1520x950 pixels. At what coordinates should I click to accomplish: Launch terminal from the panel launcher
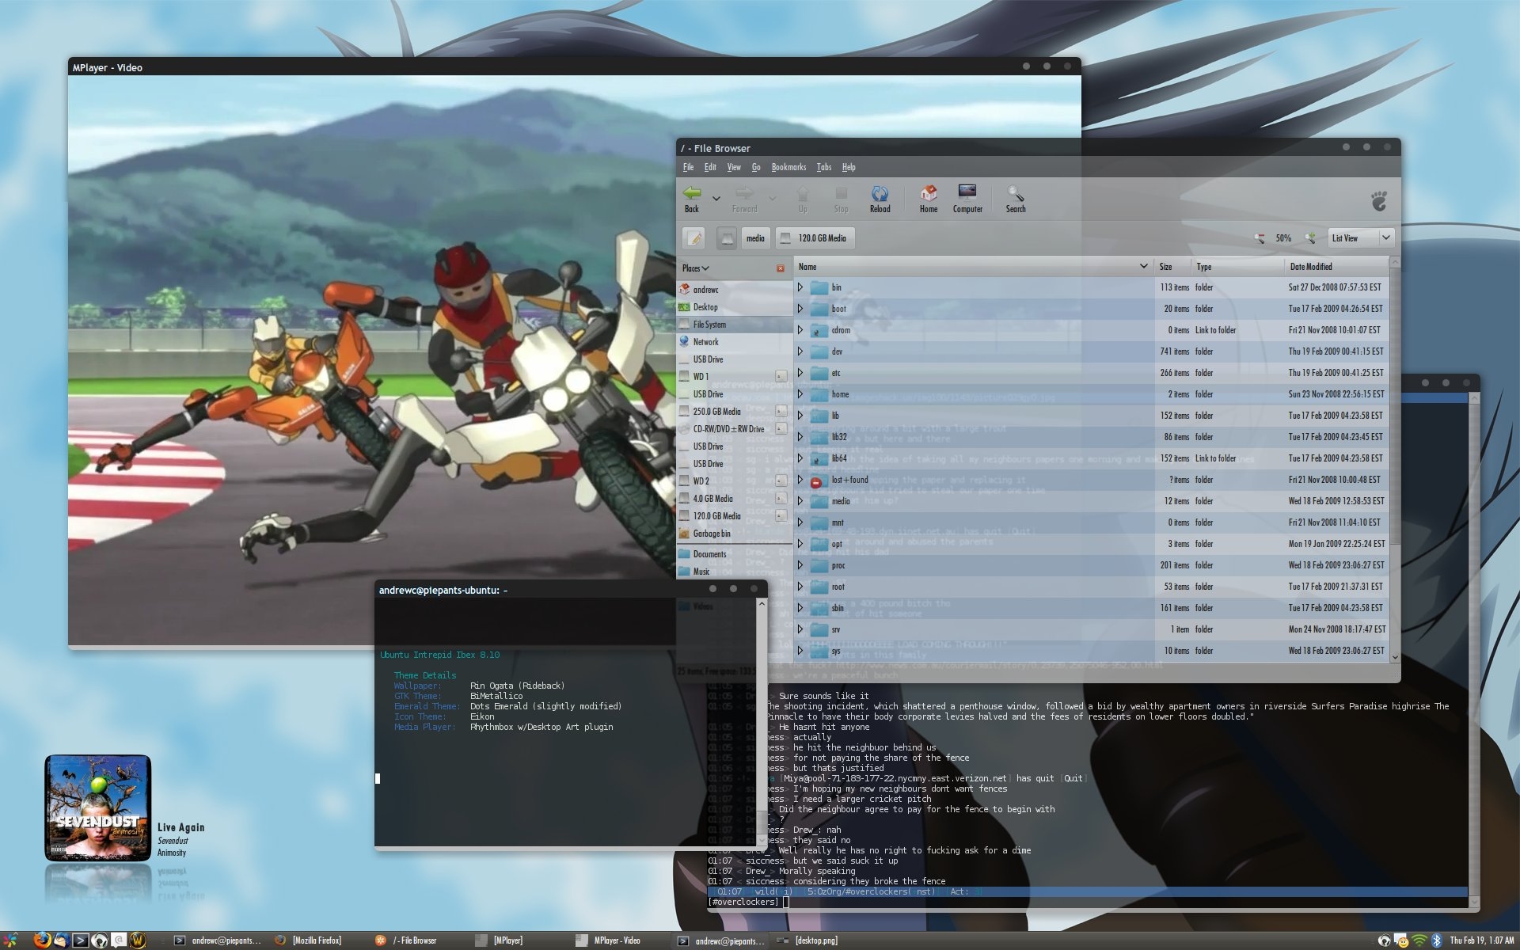coord(80,940)
